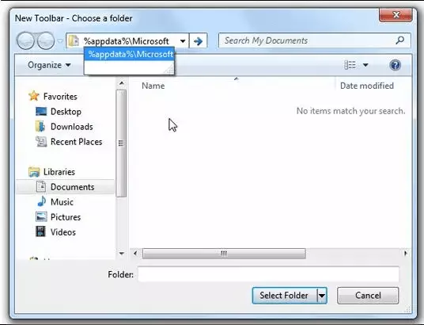Click in the Folder text field
The height and width of the screenshot is (325, 424).
[x=268, y=274]
